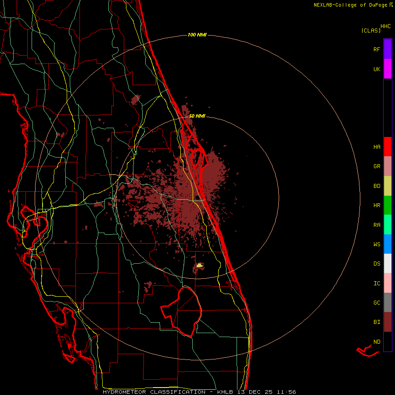This screenshot has width=395, height=395.
Task: Click the HR legend label
Action: 377,205
